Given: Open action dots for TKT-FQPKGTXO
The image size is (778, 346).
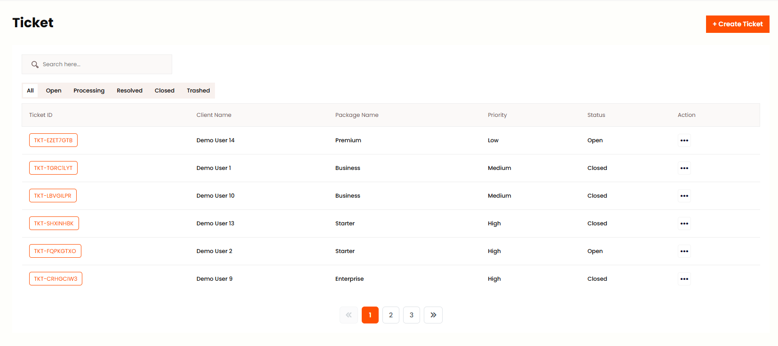Looking at the screenshot, I should (684, 251).
